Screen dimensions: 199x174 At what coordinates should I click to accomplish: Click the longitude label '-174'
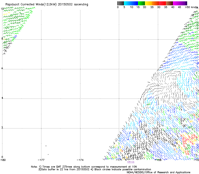pos(80,160)
